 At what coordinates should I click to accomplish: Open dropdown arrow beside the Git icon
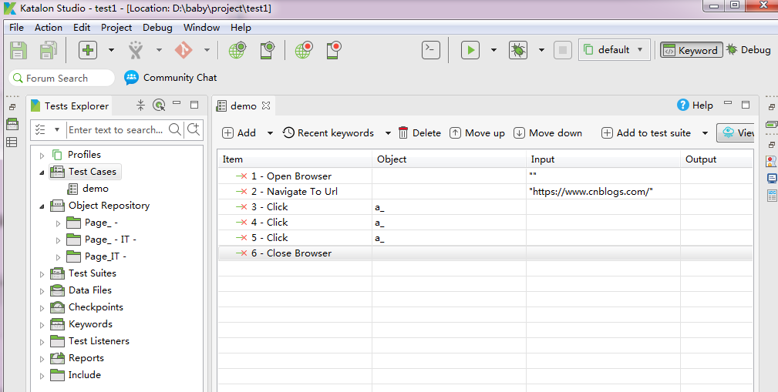coord(207,50)
